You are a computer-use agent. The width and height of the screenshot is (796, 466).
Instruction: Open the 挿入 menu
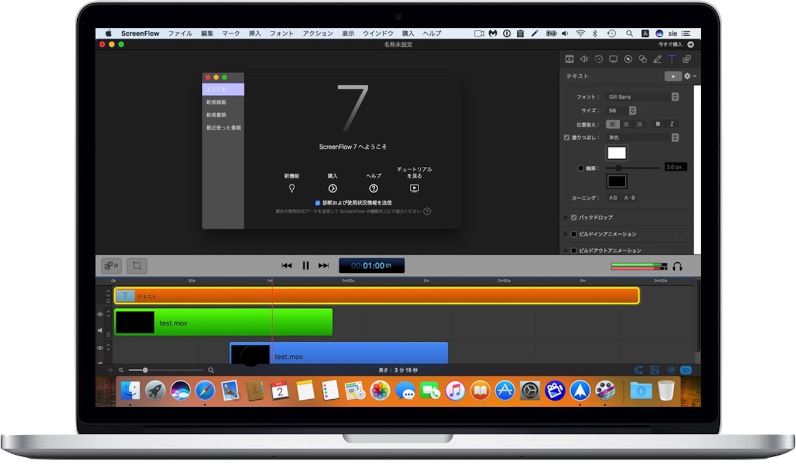(254, 33)
